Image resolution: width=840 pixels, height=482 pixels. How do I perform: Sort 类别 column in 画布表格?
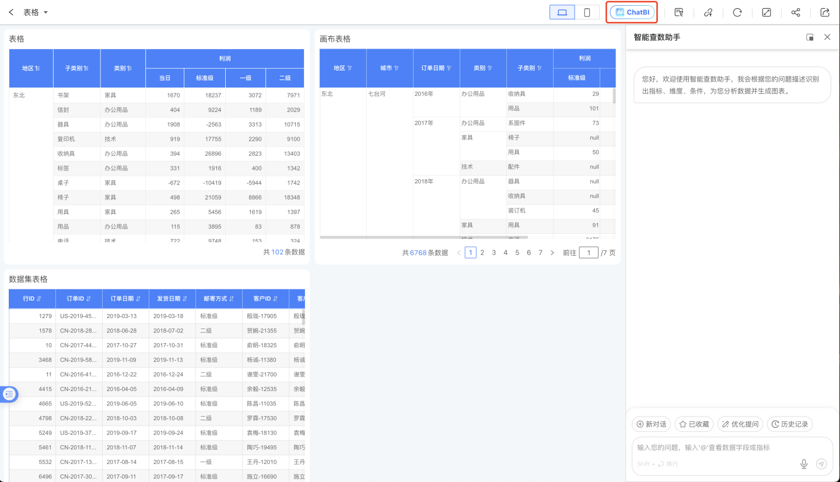point(489,68)
